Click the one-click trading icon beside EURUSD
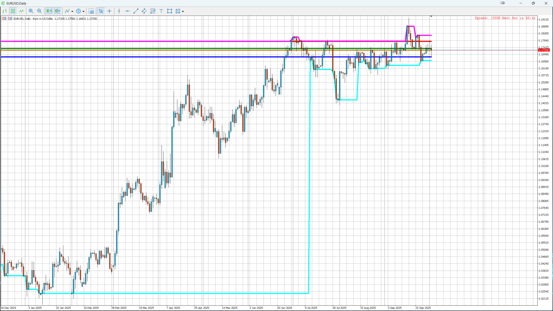Image resolution: width=553 pixels, height=311 pixels. [x=10, y=19]
